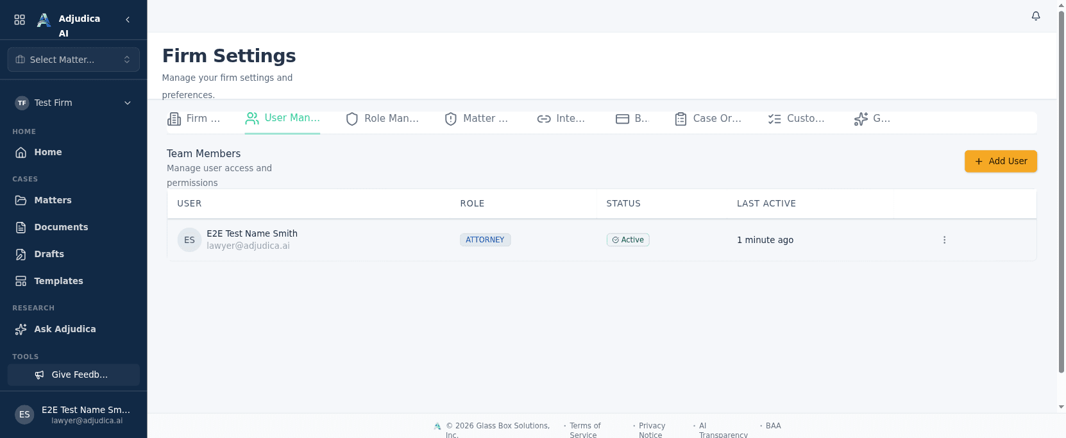
Task: Switch to the Case Organization tab
Action: [708, 119]
